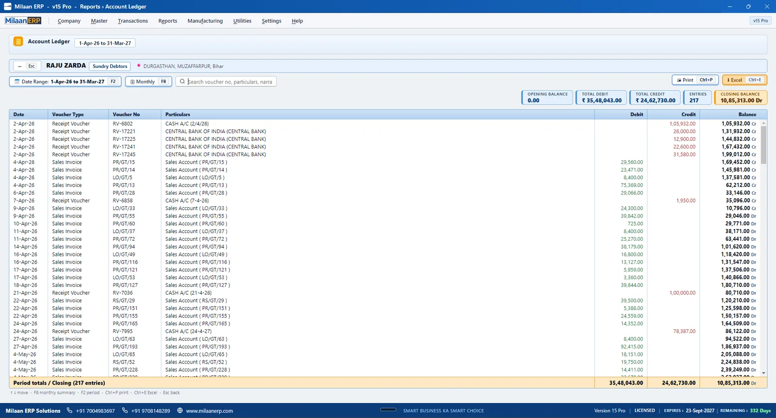This screenshot has width=776, height=418.
Task: Open the Reports menu
Action: (168, 21)
